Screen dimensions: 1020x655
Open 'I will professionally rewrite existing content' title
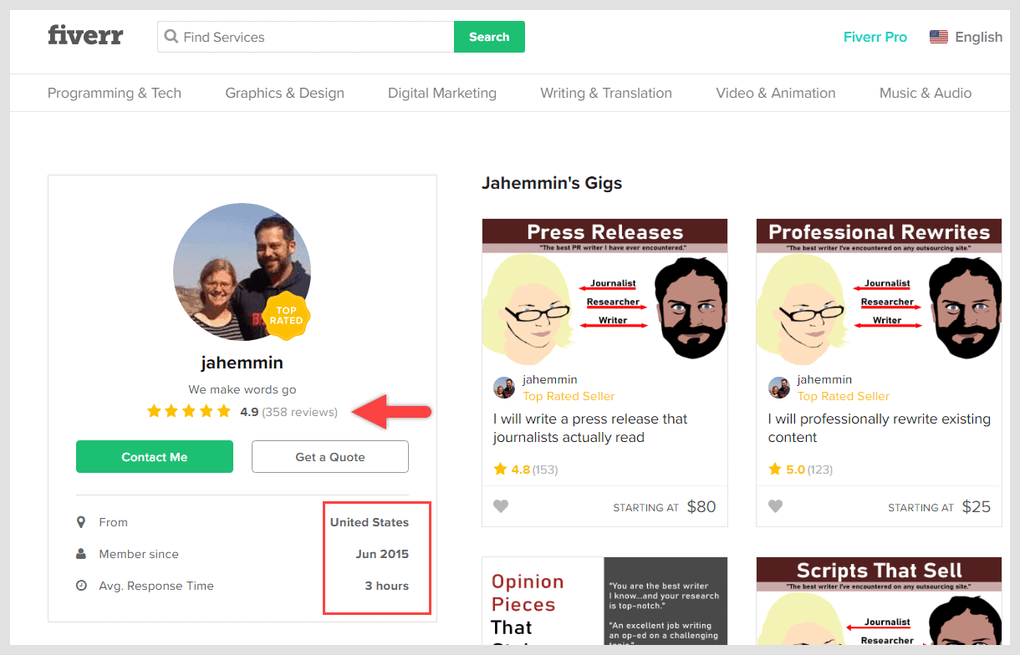coord(880,428)
